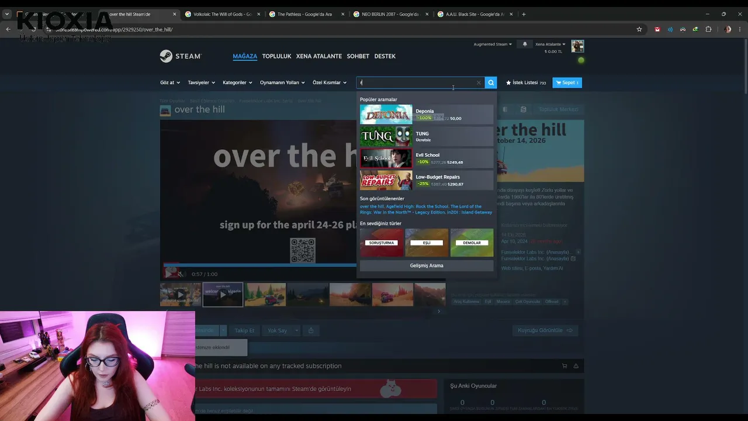Open the XENA ATALANTE profile menu
Screen dimensions: 748x421
coord(319,56)
